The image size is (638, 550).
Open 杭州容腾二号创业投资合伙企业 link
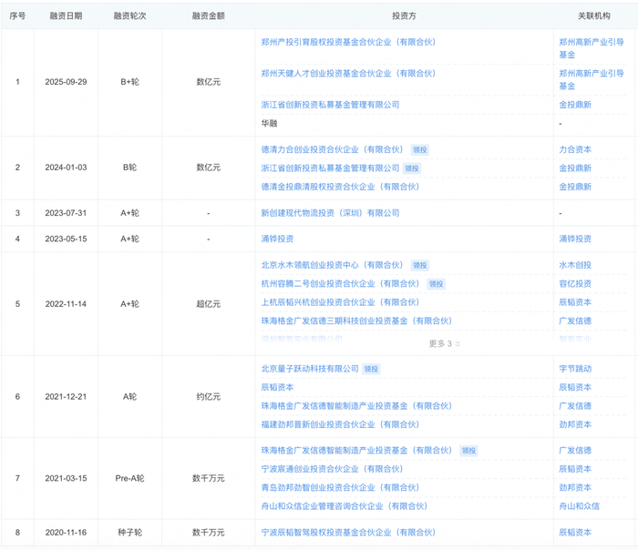[340, 284]
